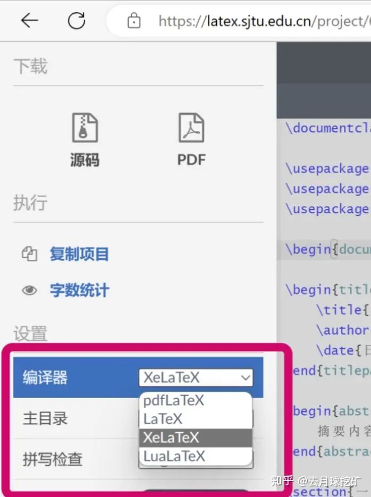Open the 字数统计 link
This screenshot has width=371, height=497.
tap(79, 290)
